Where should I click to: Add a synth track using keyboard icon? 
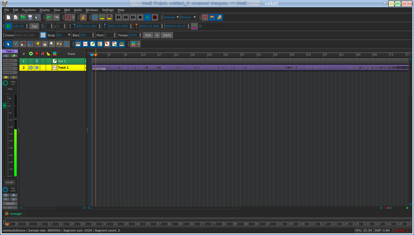[122, 44]
